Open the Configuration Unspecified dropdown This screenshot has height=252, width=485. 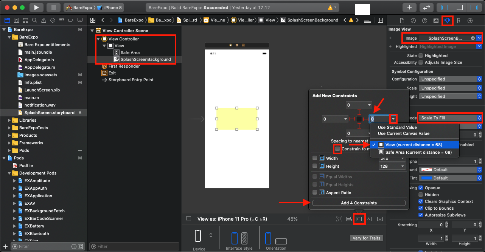click(x=450, y=79)
